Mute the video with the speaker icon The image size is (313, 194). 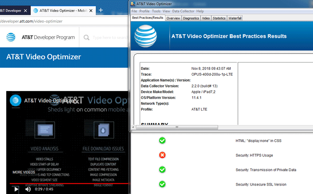click(x=28, y=189)
